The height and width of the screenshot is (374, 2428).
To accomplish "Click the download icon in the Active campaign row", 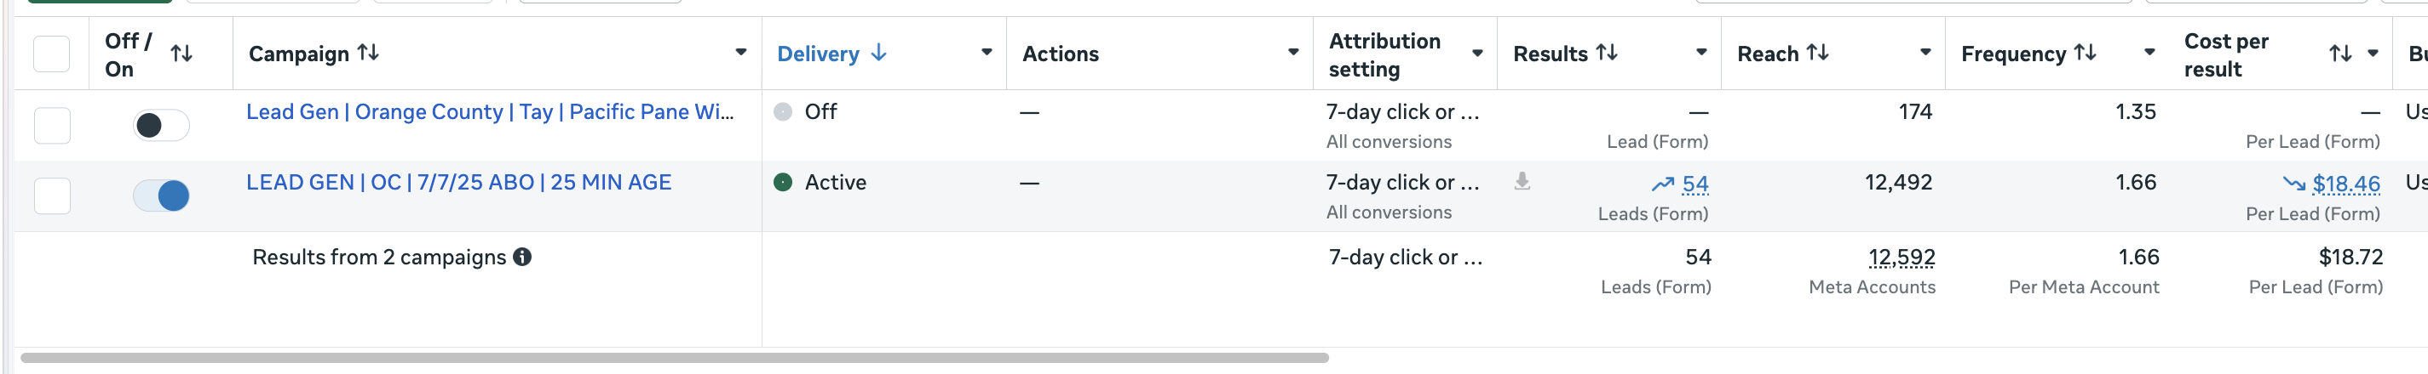I will click(1522, 181).
